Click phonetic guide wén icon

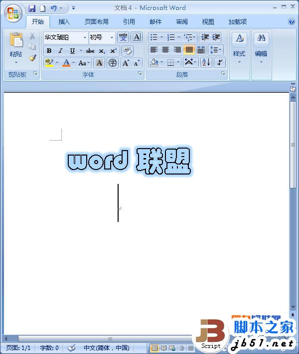123,37
